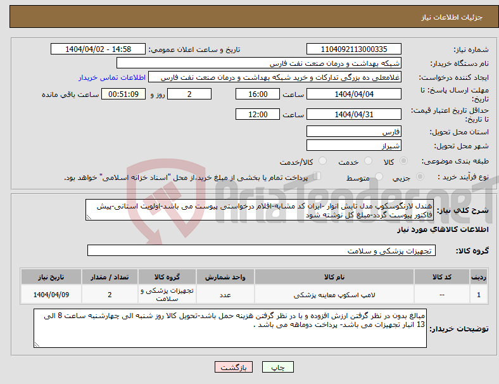Click the remaining time countdown 00:51:09
This screenshot has width=499, height=384.
[123, 94]
